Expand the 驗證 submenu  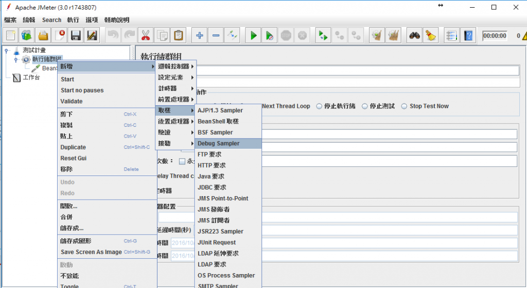pyautogui.click(x=176, y=132)
